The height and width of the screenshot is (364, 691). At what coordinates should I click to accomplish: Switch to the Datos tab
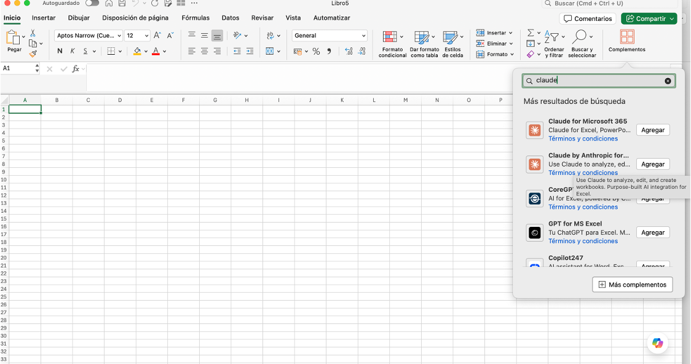pos(231,18)
